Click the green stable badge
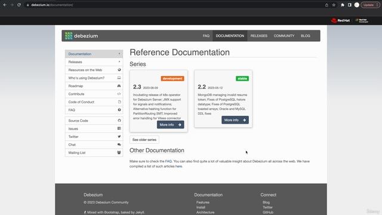 242,78
